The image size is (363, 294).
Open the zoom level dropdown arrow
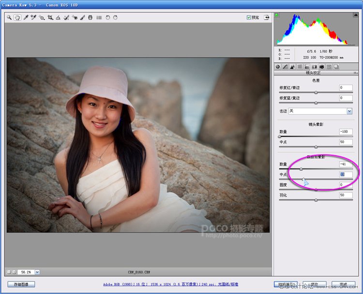(x=37, y=272)
